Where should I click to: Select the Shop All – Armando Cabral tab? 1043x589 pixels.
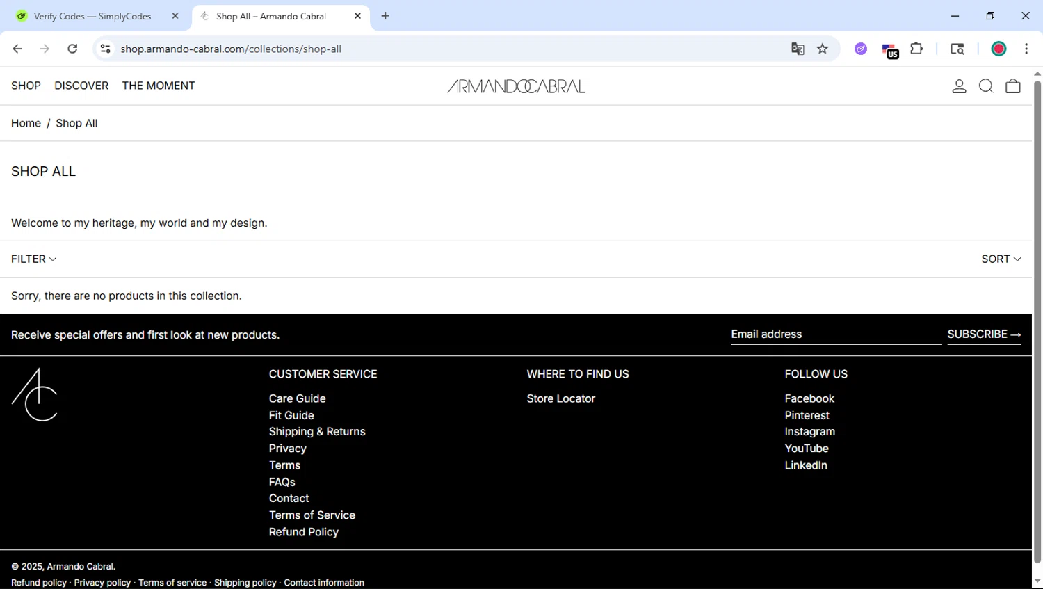(271, 16)
